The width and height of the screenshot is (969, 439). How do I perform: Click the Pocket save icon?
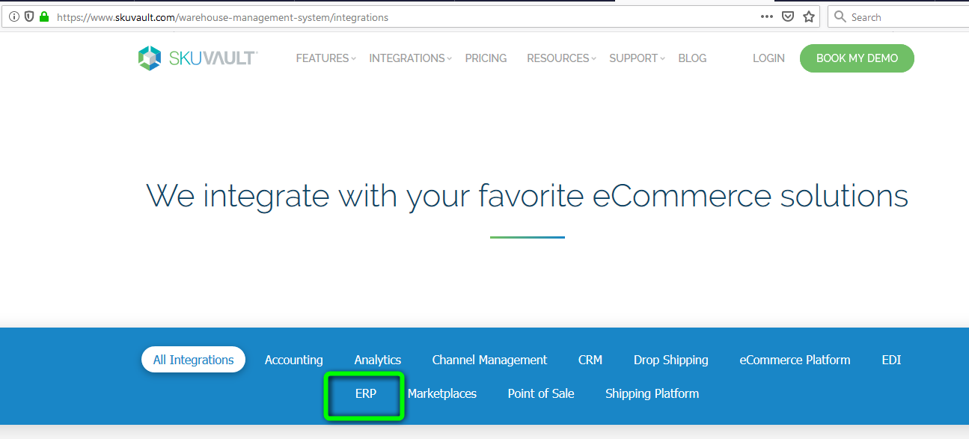(x=788, y=16)
